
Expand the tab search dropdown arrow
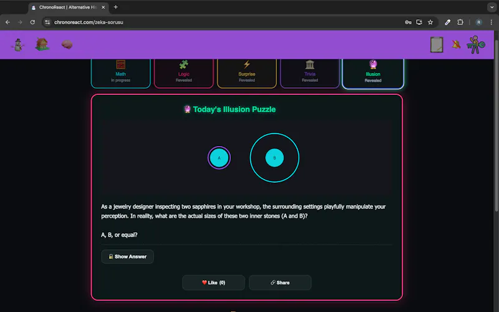[492, 7]
